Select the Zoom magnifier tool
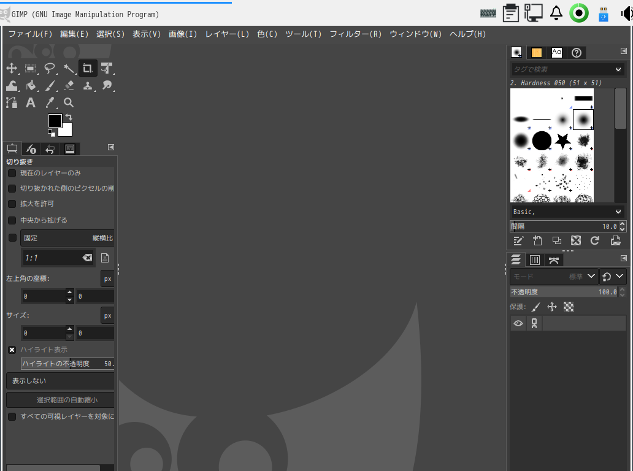633x471 pixels. [x=69, y=102]
